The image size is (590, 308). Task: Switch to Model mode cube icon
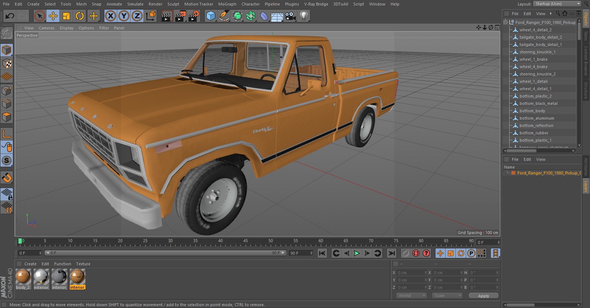coord(7,50)
